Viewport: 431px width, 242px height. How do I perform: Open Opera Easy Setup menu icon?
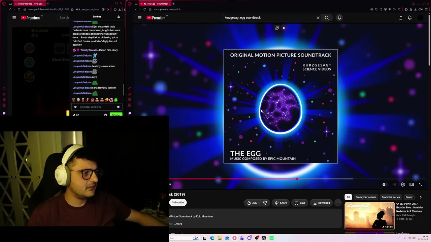[426, 9]
